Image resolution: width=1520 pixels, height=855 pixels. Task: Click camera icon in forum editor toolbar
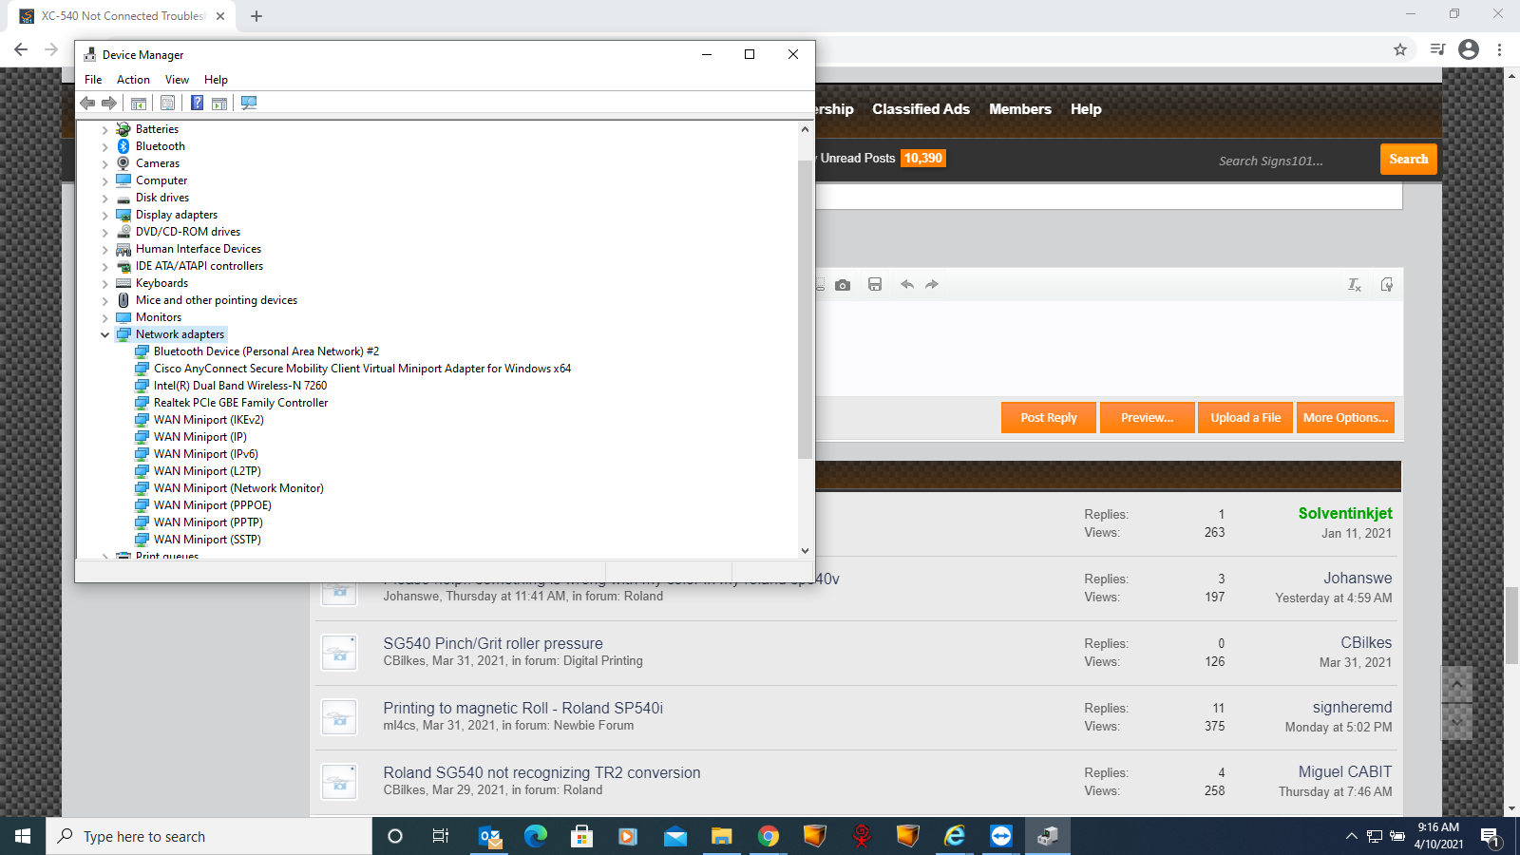click(x=843, y=285)
